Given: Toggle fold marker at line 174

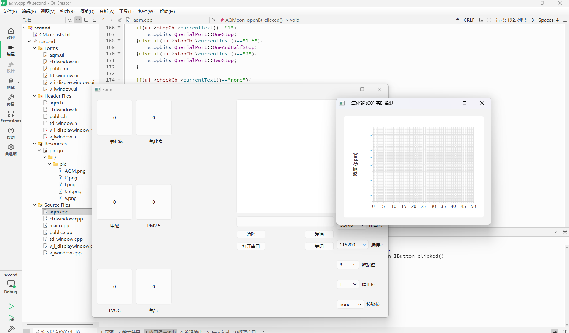Looking at the screenshot, I should (119, 79).
